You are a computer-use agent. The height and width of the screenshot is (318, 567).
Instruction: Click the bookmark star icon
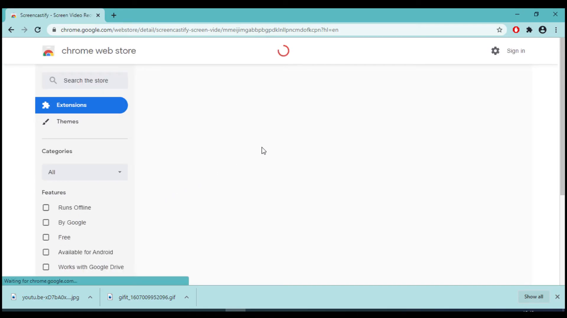(x=500, y=30)
